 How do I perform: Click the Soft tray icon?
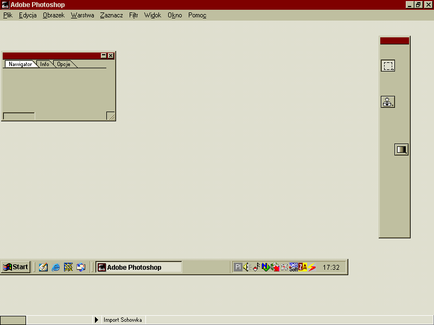[293, 267]
